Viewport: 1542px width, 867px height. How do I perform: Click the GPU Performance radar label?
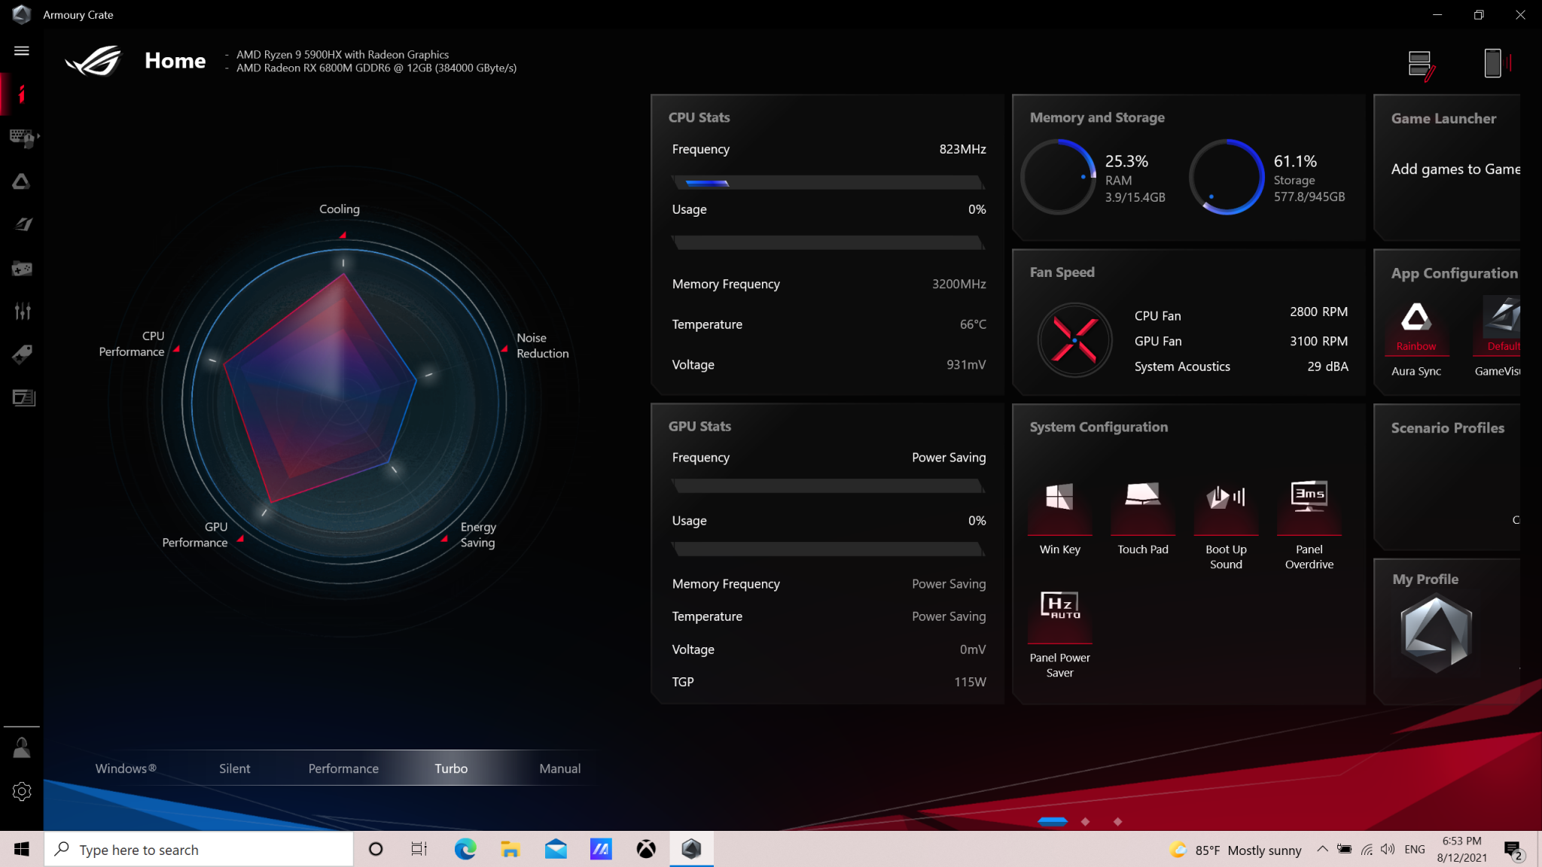(194, 534)
